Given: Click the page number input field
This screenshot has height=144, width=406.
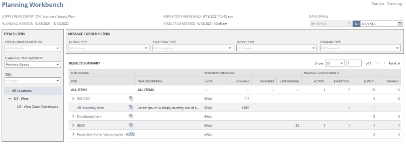Looking at the screenshot, I should (x=354, y=63).
